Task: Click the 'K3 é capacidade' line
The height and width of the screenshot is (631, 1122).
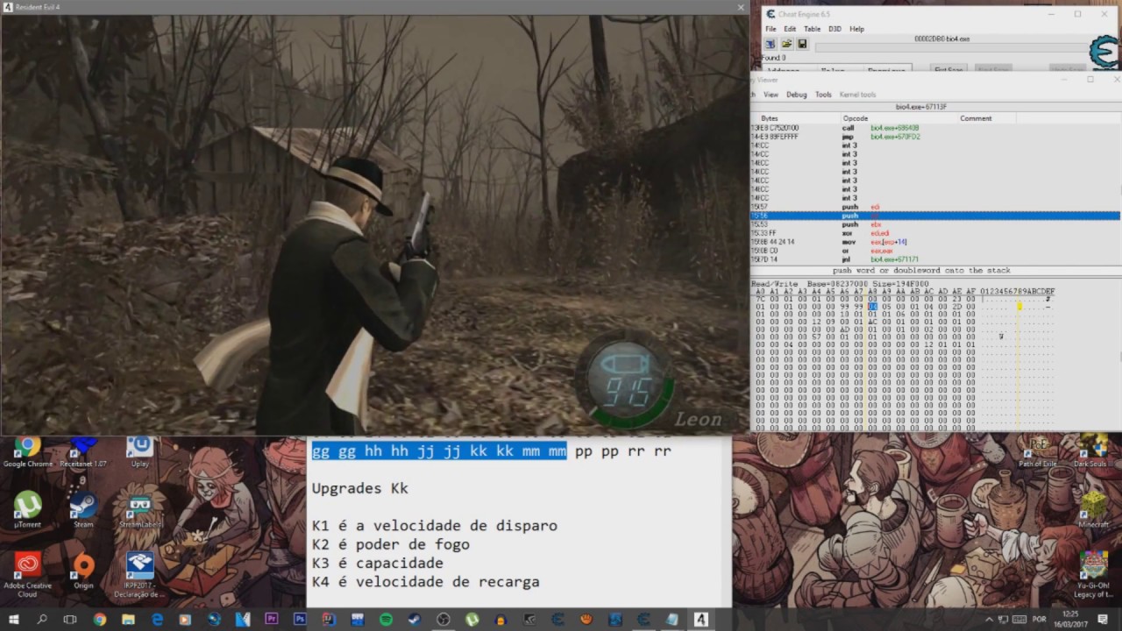Action: tap(377, 563)
